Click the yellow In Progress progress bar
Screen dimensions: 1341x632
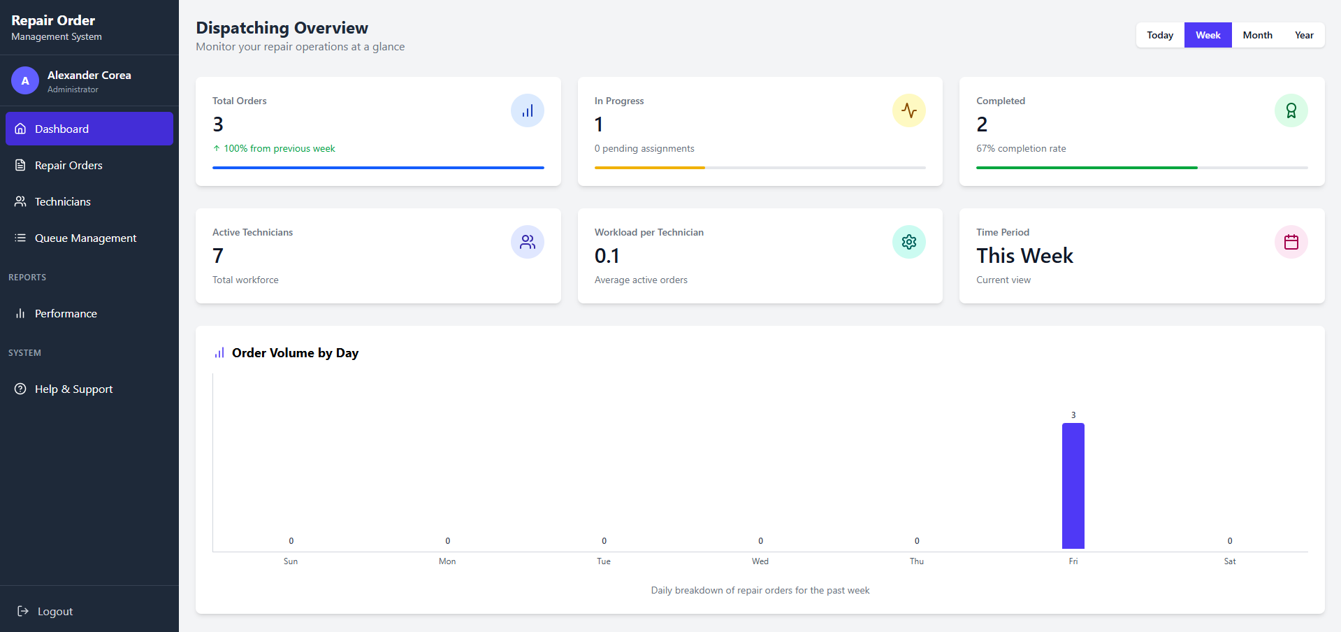(650, 168)
